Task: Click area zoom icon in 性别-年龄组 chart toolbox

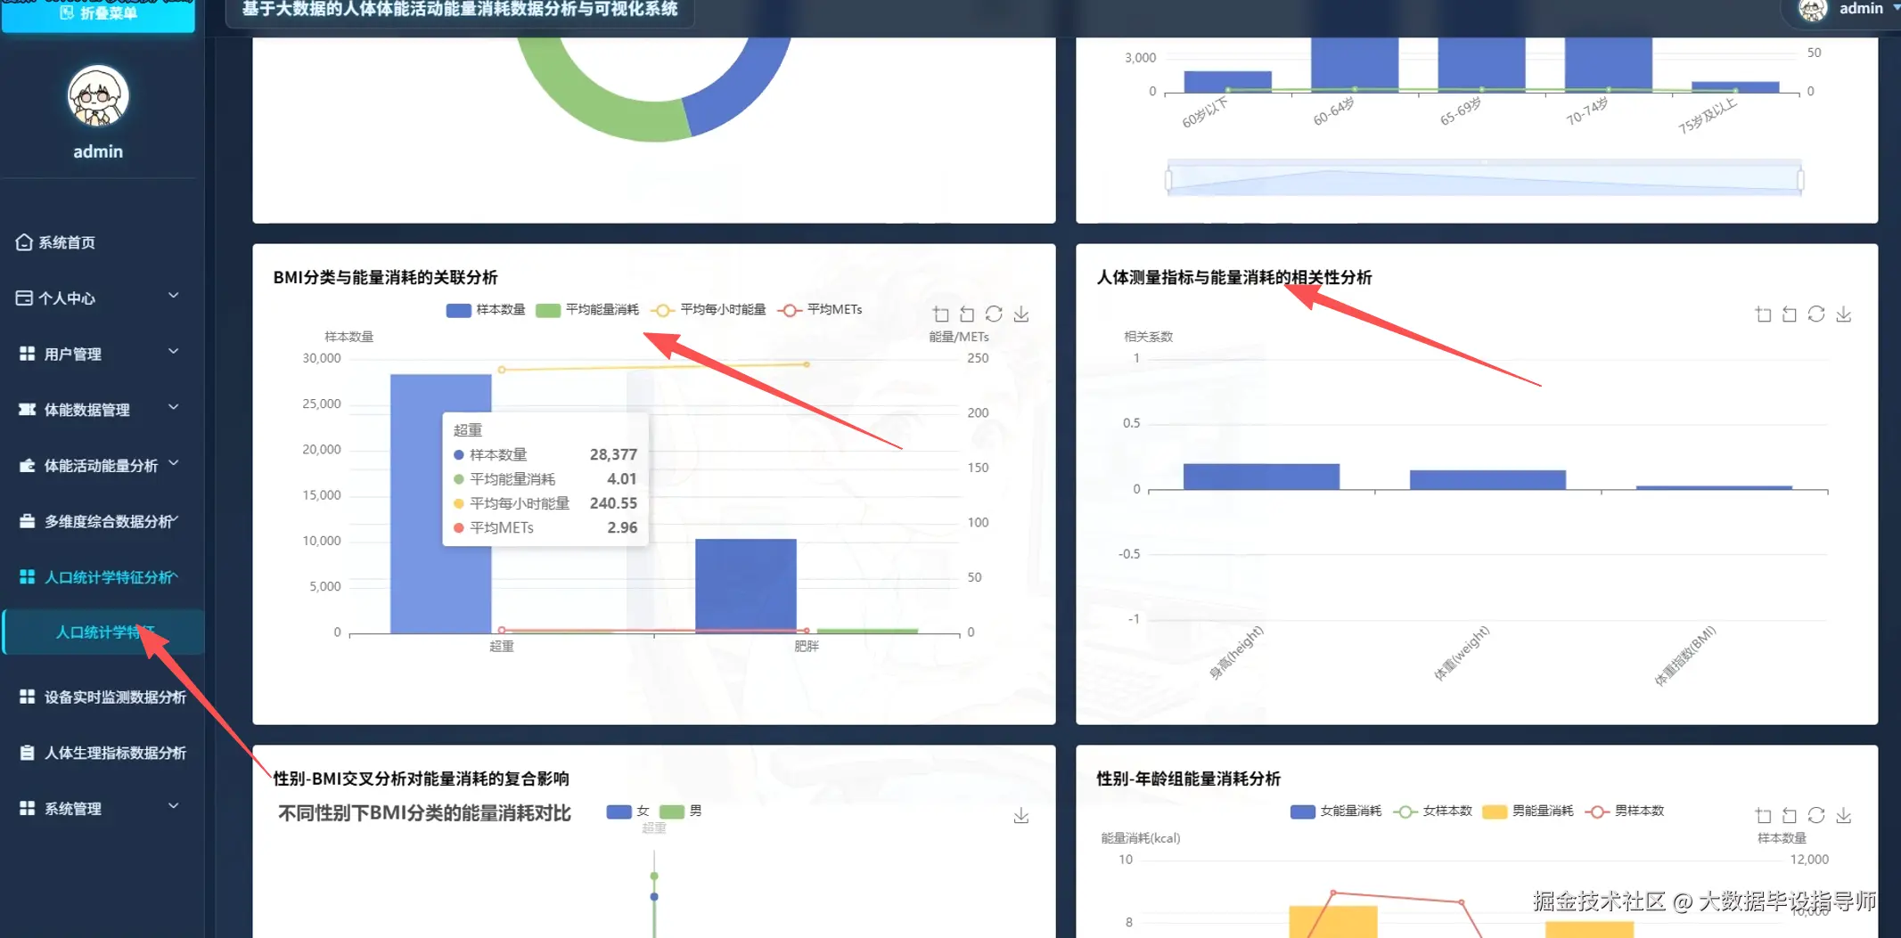Action: click(1763, 815)
